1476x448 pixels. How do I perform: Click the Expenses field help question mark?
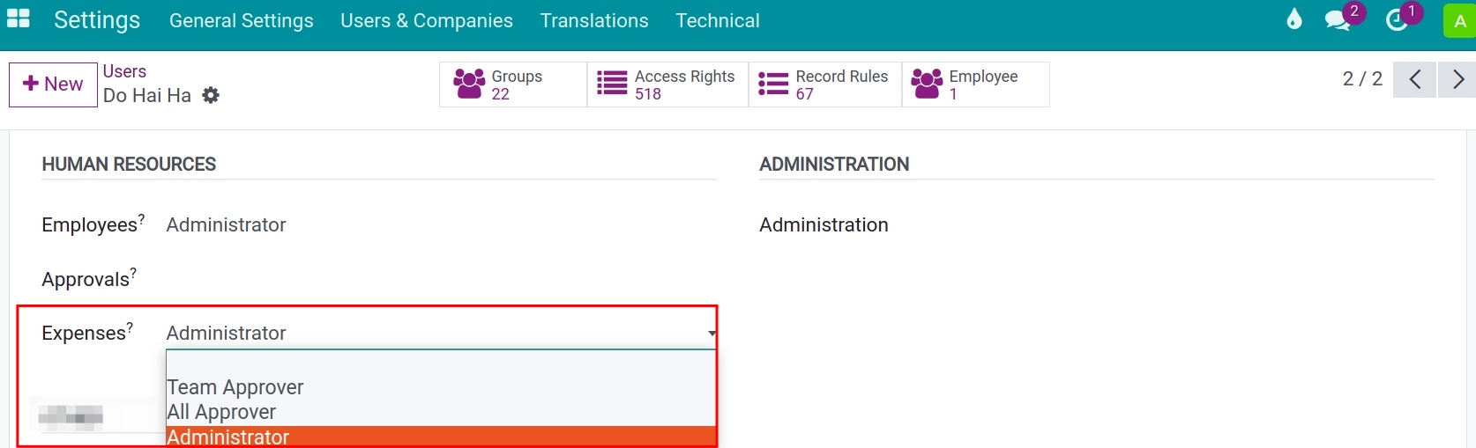point(130,327)
